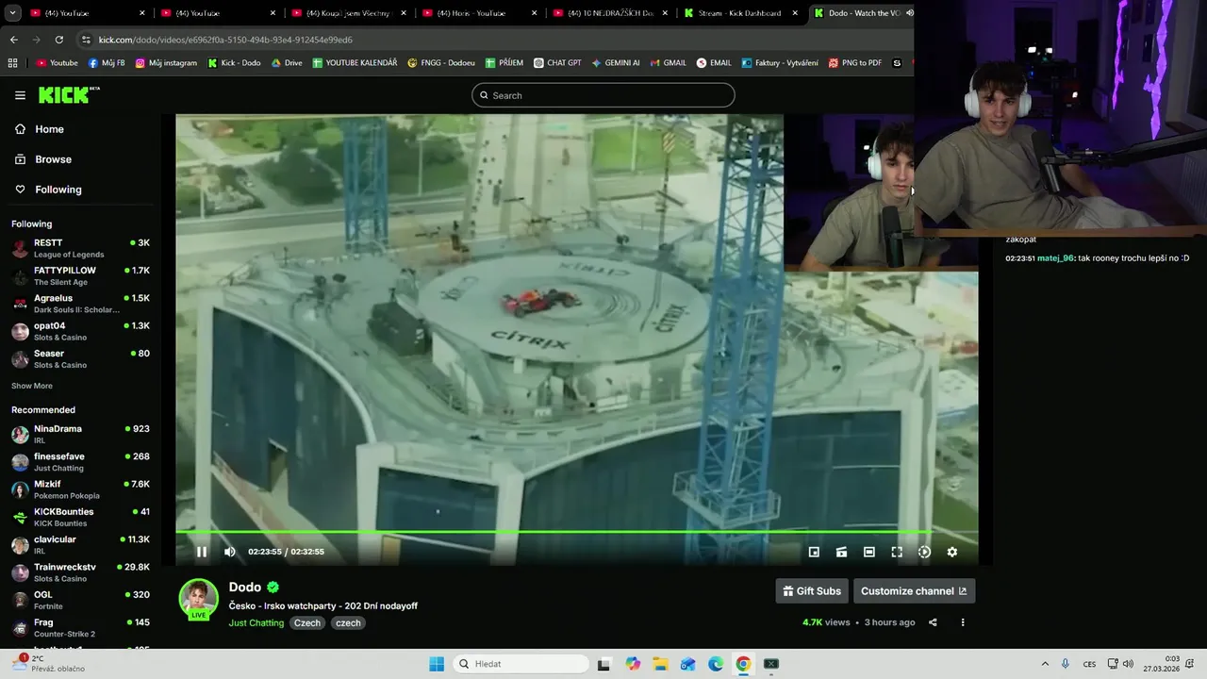The width and height of the screenshot is (1207, 679).
Task: Click the Customize channel button
Action: pyautogui.click(x=914, y=591)
